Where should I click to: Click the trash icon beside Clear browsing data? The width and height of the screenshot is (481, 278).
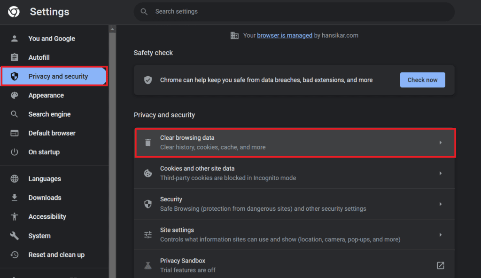148,143
